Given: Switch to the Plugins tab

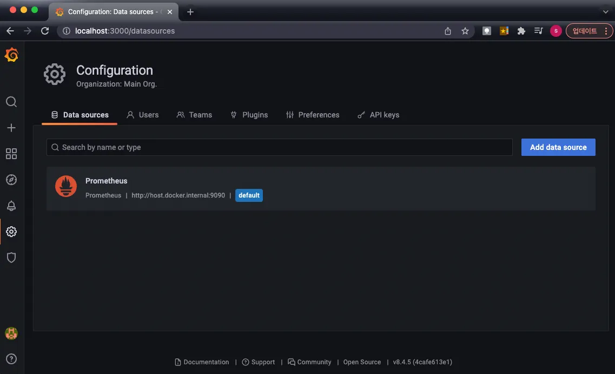Looking at the screenshot, I should coord(249,115).
